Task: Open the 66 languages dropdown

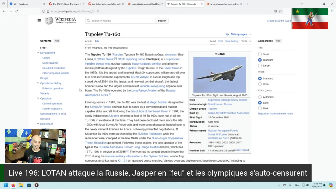Action: point(238,34)
